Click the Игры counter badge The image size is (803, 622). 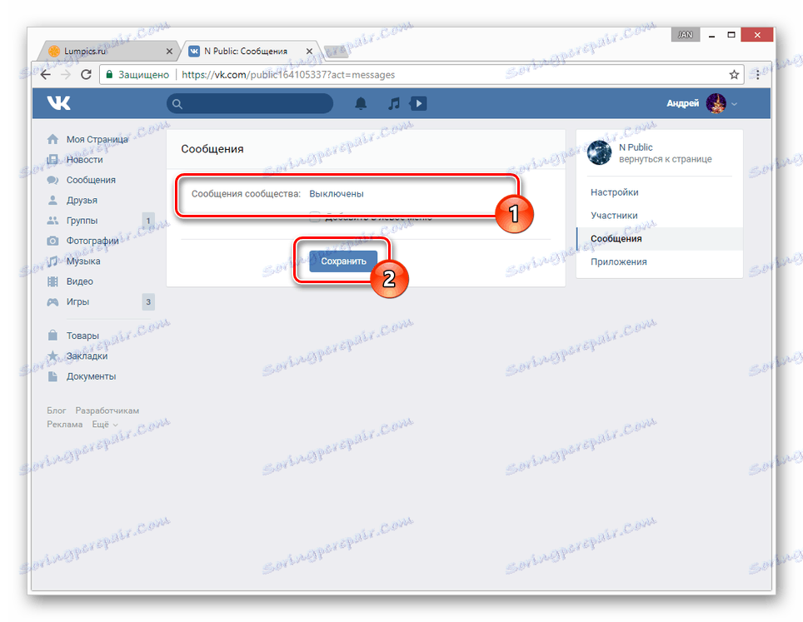tap(148, 302)
